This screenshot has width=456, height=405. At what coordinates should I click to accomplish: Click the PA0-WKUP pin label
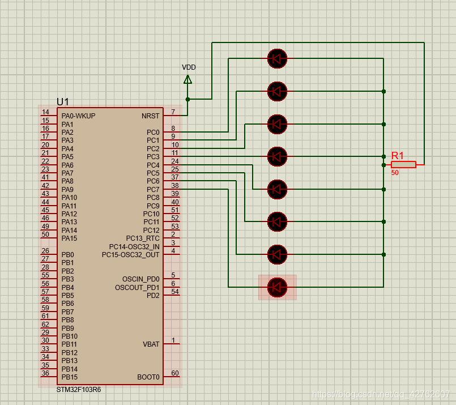coord(78,116)
